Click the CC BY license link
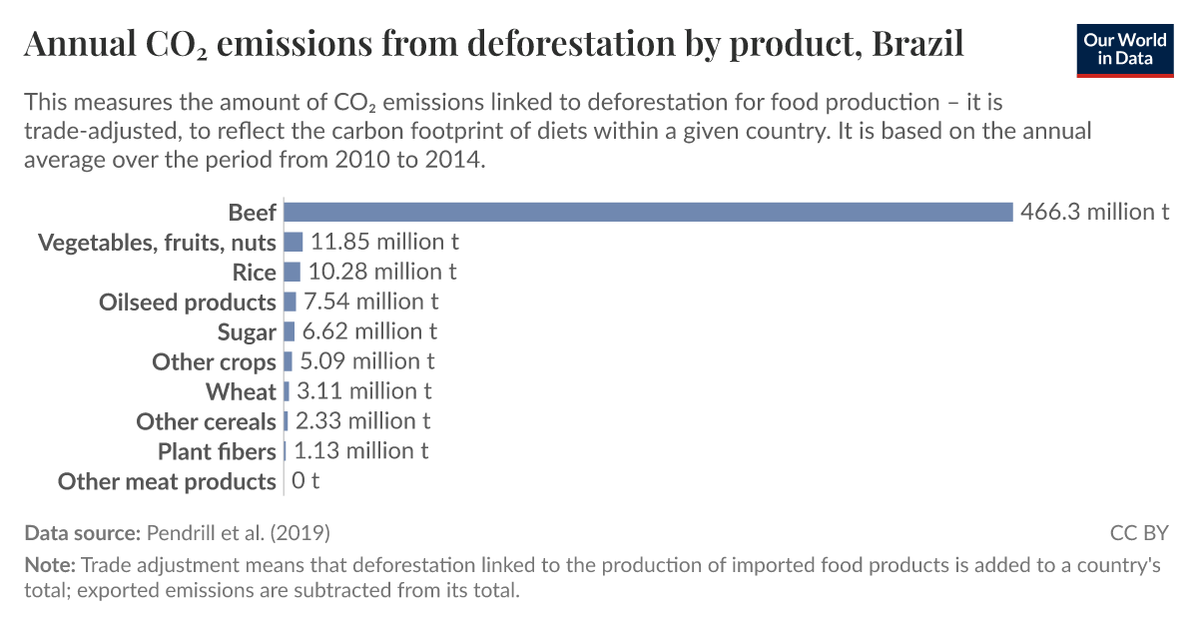 coord(1138,532)
